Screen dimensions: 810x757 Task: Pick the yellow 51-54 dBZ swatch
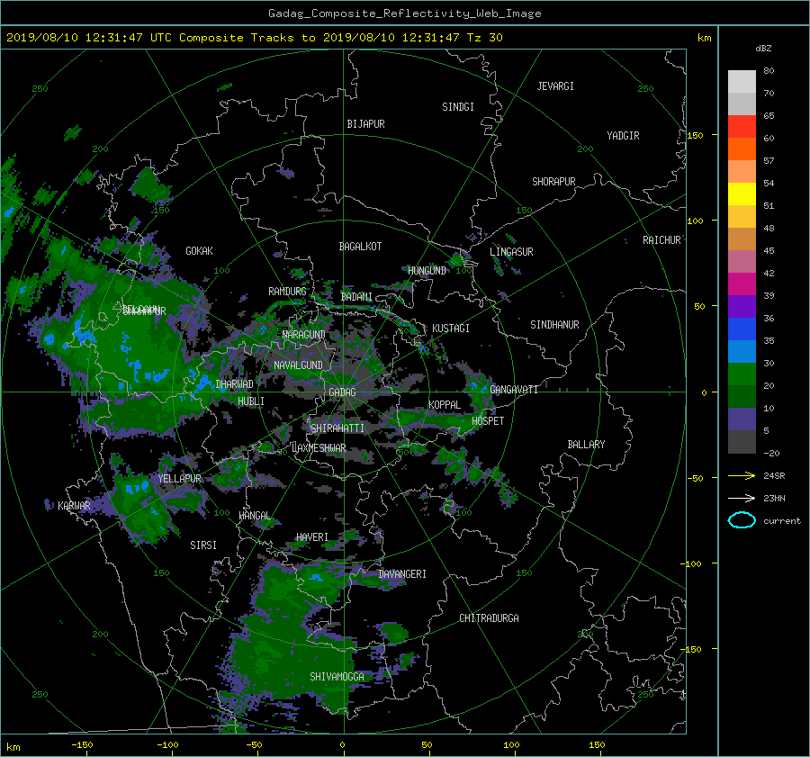click(x=742, y=194)
